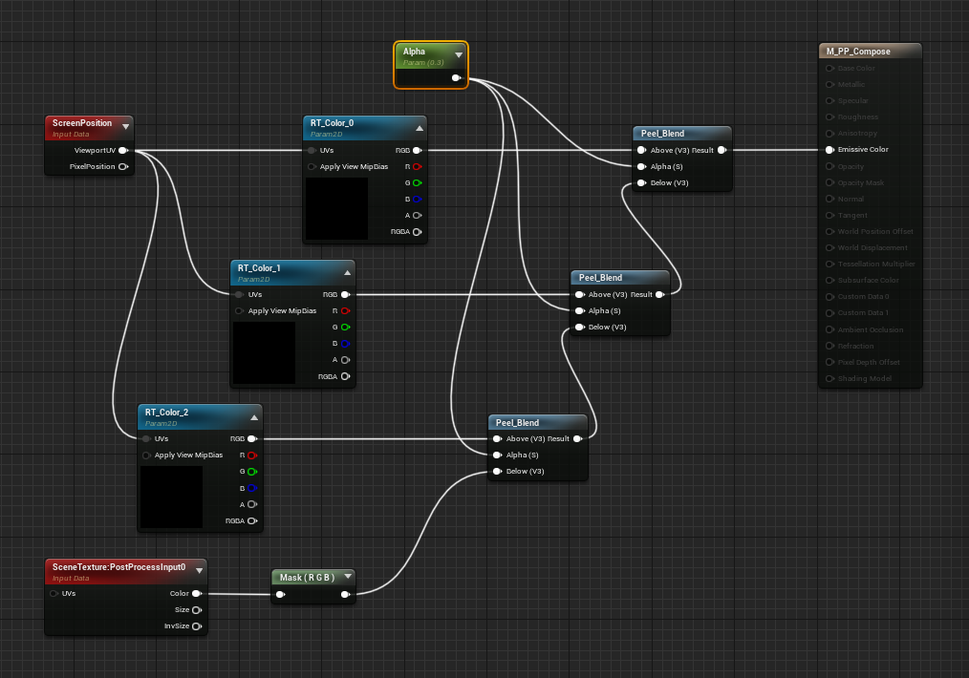Click RT_Color_0 RGB output pin
The height and width of the screenshot is (678, 969).
418,150
